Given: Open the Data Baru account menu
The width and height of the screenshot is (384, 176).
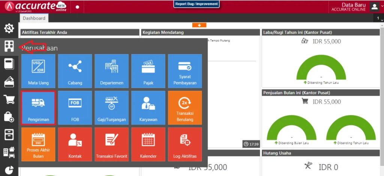Looking at the screenshot, I should pos(348,7).
